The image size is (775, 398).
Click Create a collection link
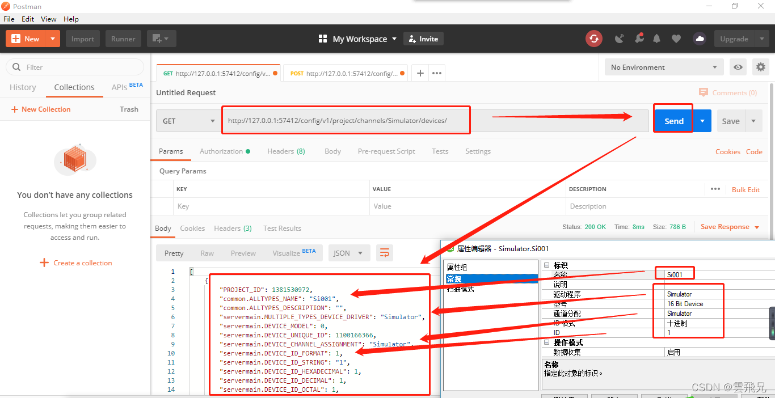point(76,262)
